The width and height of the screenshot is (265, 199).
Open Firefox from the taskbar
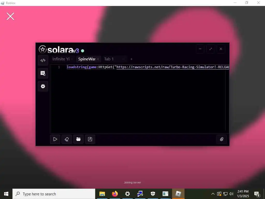point(115,194)
